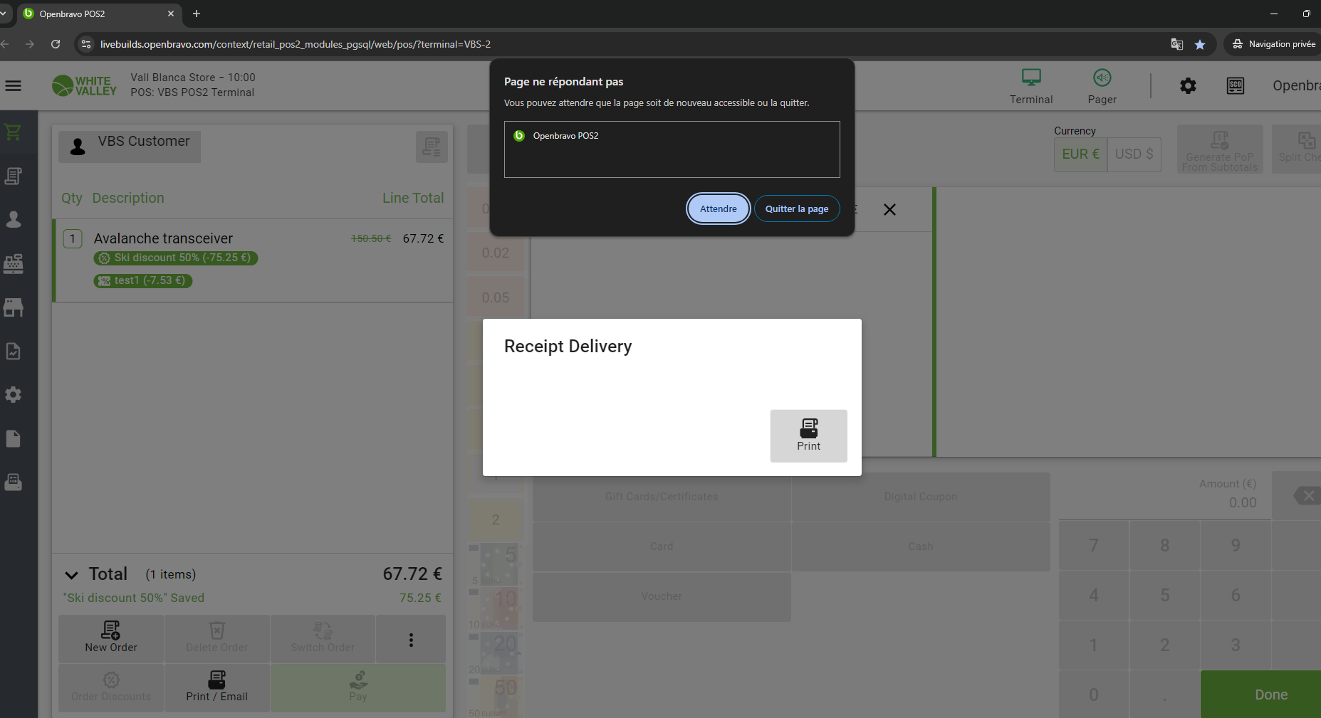The width and height of the screenshot is (1321, 718).
Task: Select USD $ currency
Action: pos(1134,154)
